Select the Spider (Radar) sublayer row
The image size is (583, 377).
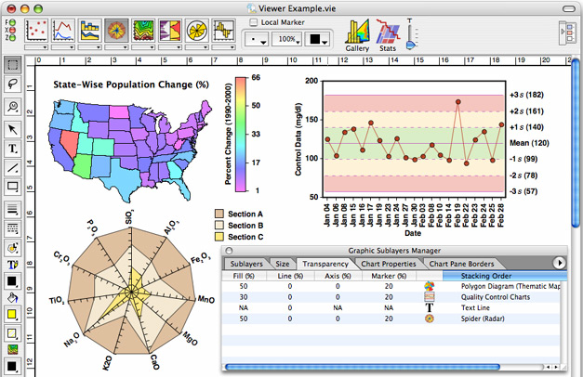point(391,318)
